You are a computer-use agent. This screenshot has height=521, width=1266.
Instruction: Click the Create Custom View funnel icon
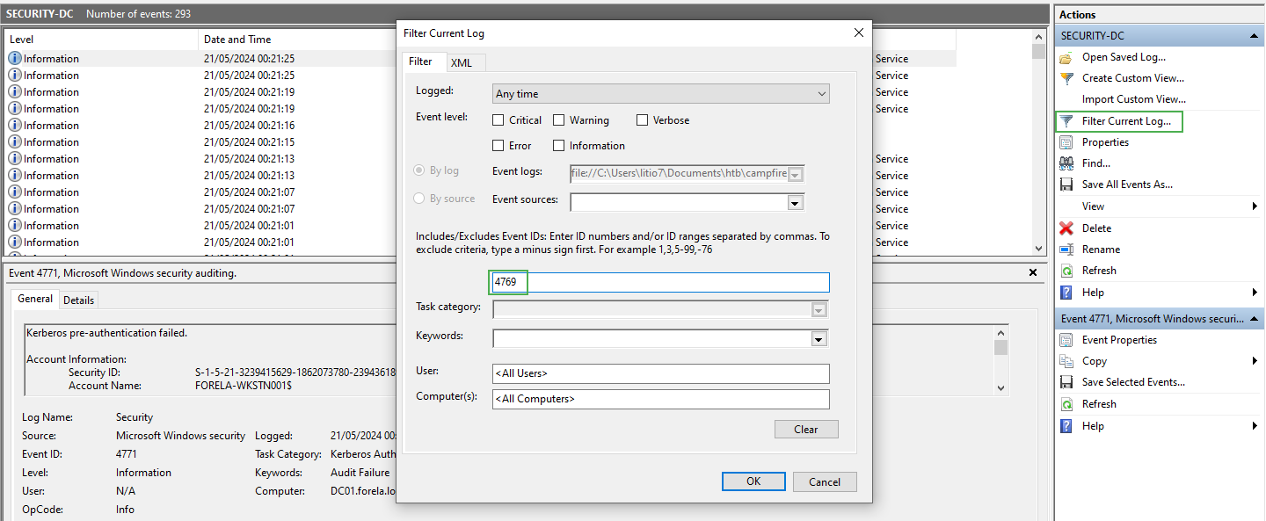coord(1066,78)
